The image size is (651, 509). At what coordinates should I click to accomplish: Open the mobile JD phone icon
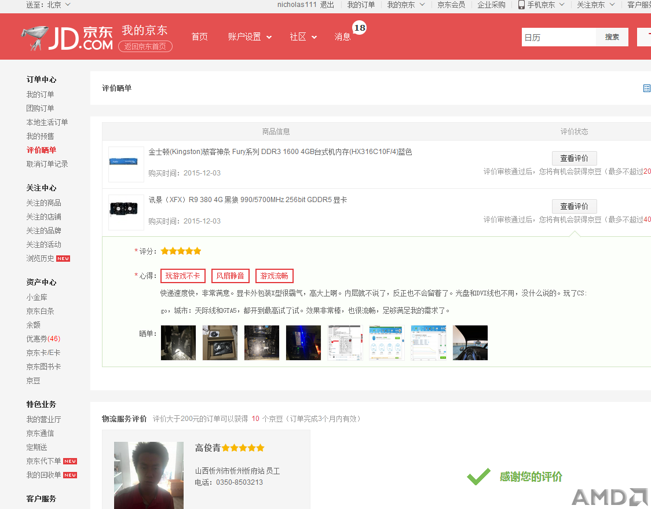pos(521,5)
